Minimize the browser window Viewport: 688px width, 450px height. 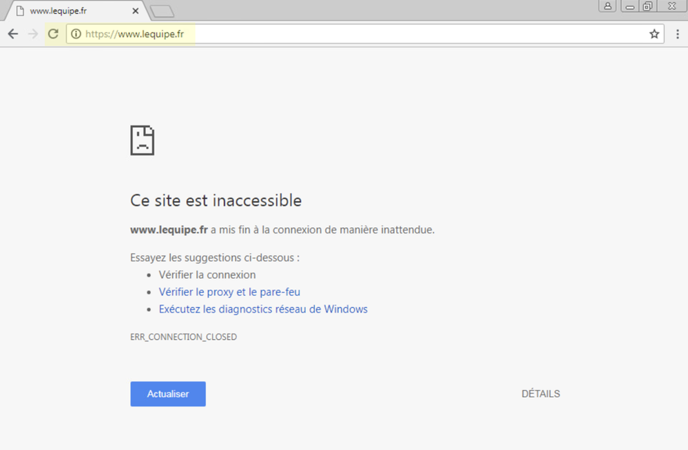click(630, 6)
